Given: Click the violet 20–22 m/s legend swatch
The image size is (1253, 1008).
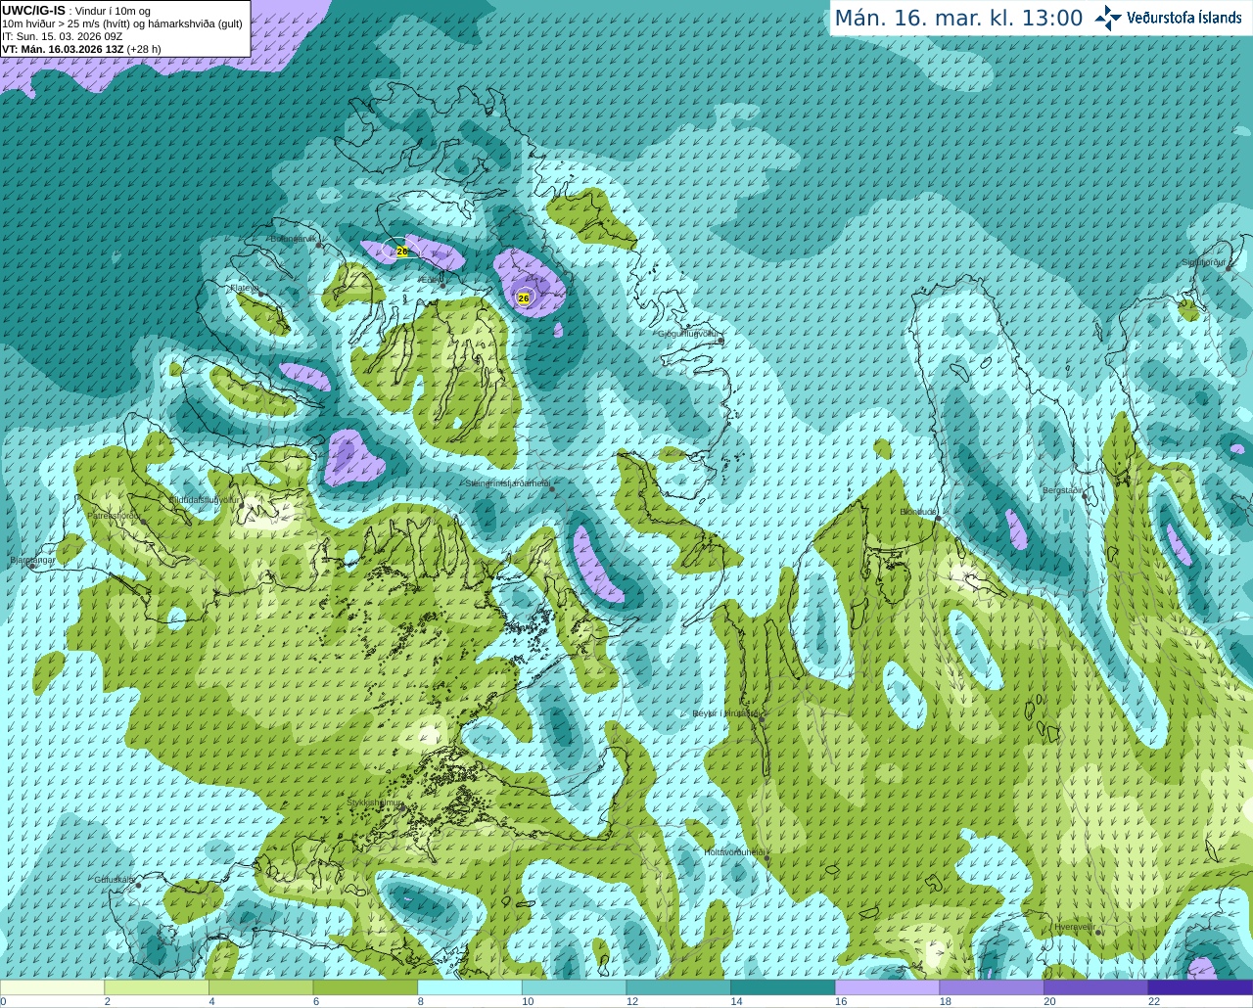Looking at the screenshot, I should point(1096,987).
